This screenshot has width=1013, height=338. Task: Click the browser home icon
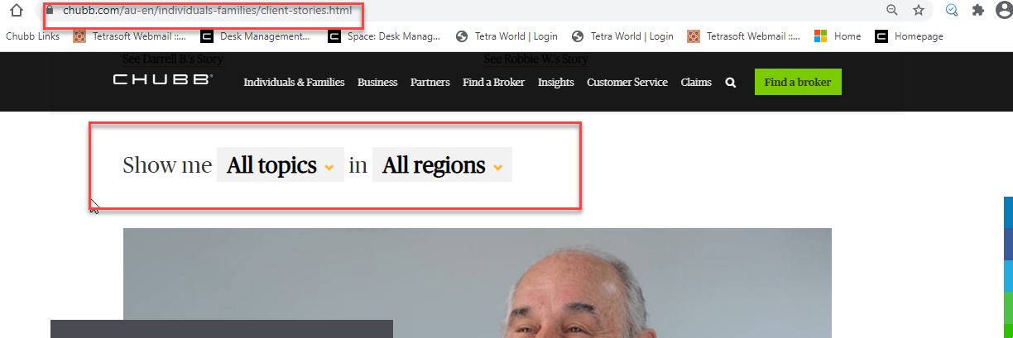point(15,11)
